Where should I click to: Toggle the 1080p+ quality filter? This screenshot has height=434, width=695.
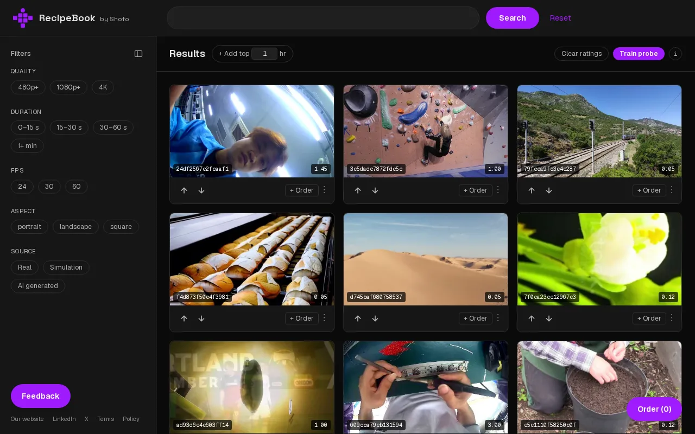(x=68, y=87)
